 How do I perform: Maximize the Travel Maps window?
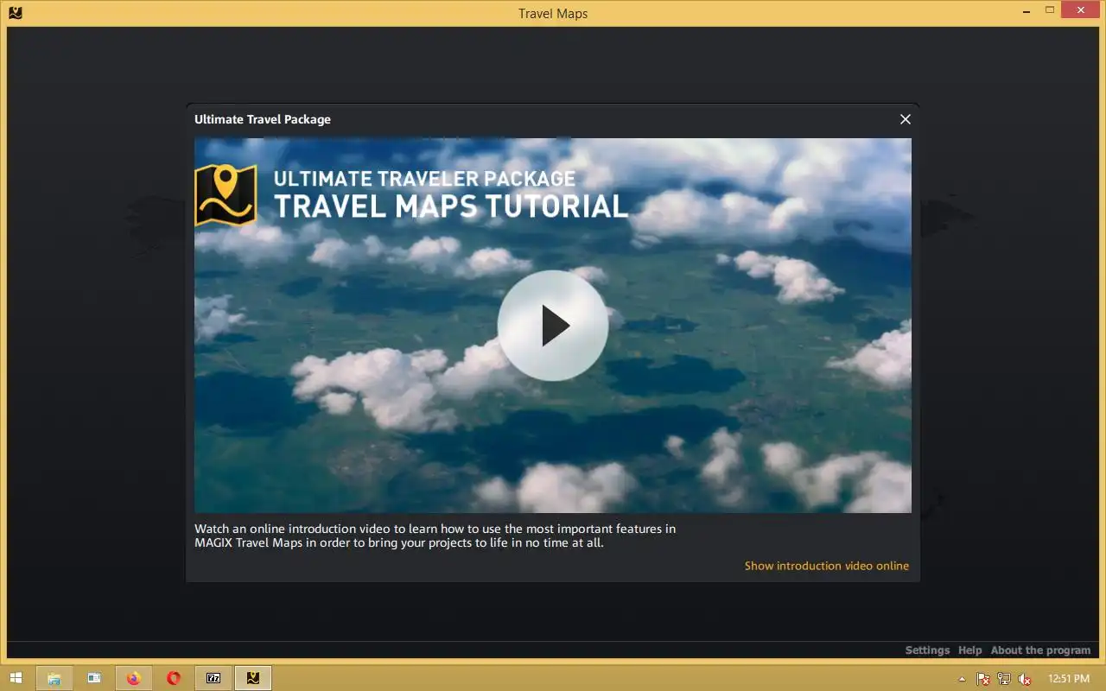point(1050,10)
